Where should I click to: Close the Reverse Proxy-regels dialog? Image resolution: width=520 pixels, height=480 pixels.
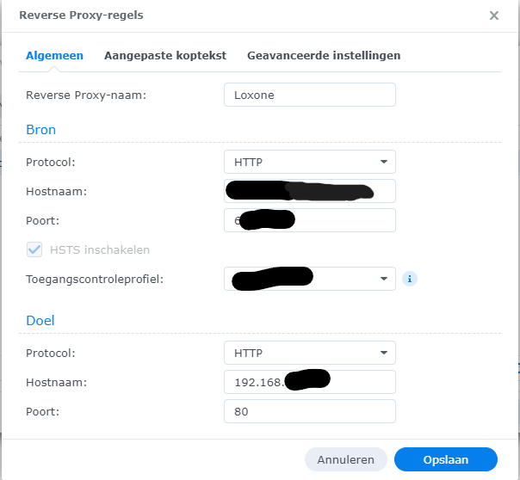(x=494, y=15)
